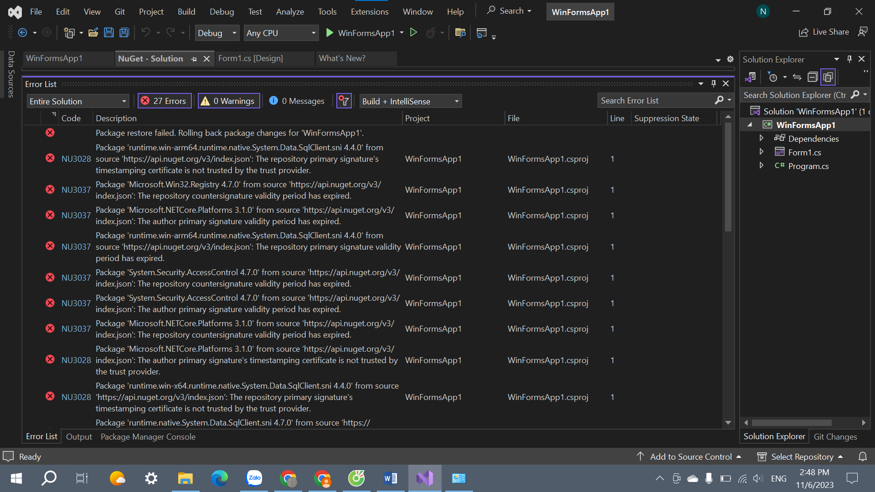Click Collapse All icon in Solution Explorer

point(812,77)
